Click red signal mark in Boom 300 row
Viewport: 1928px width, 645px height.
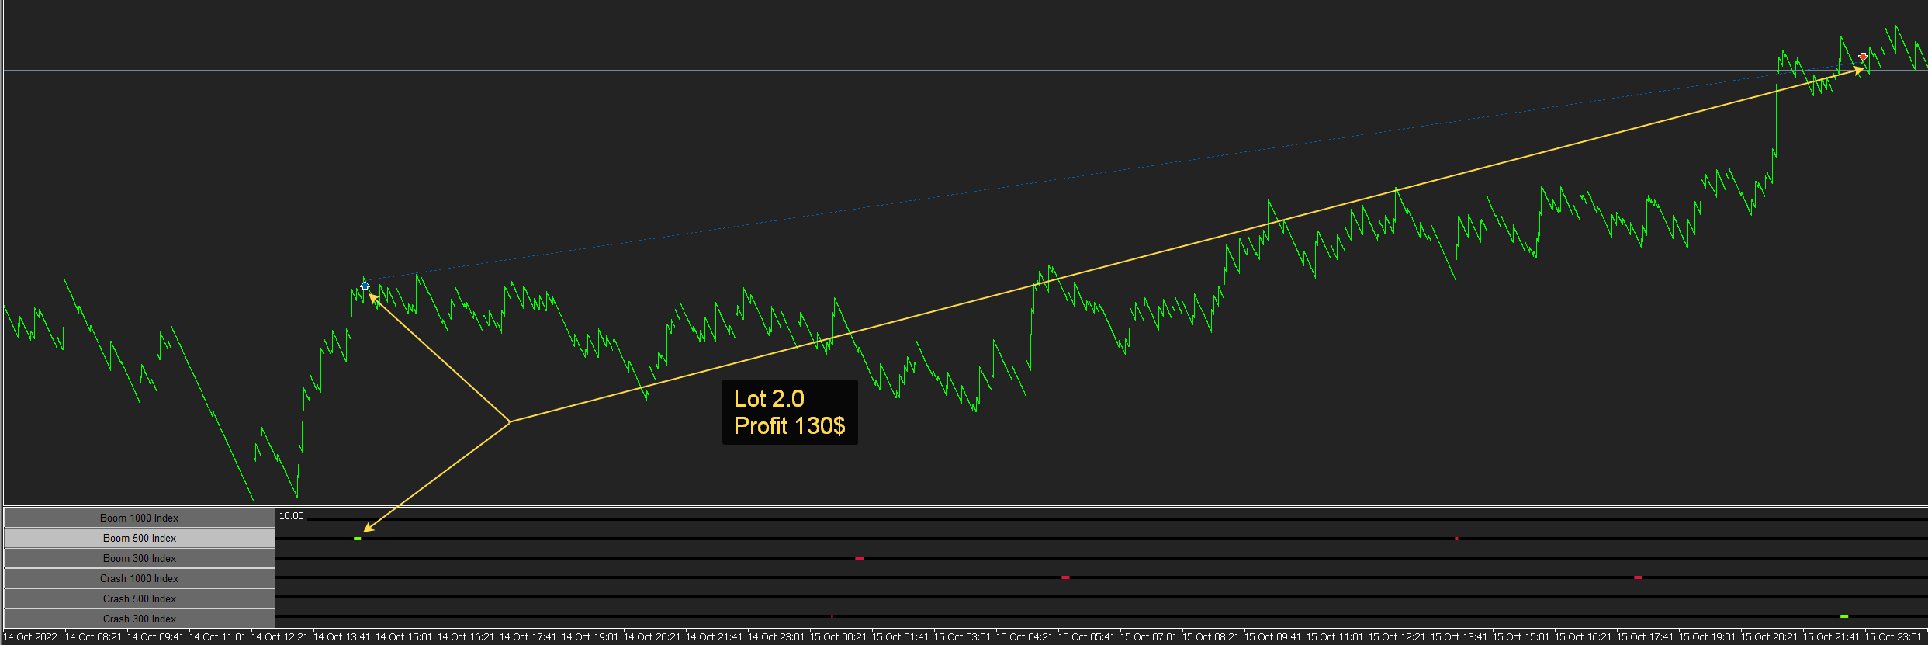point(860,558)
